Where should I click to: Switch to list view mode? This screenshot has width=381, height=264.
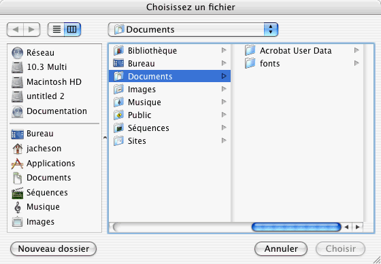click(x=56, y=30)
